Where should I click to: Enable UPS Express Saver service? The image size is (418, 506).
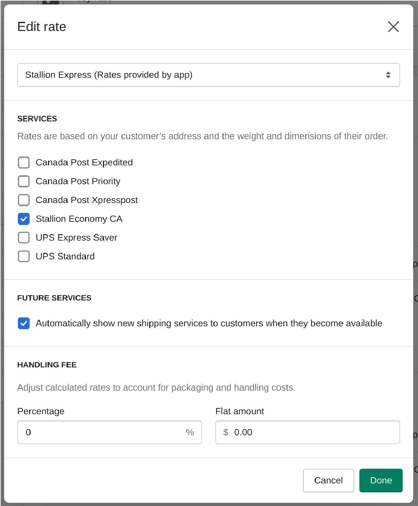coord(24,238)
